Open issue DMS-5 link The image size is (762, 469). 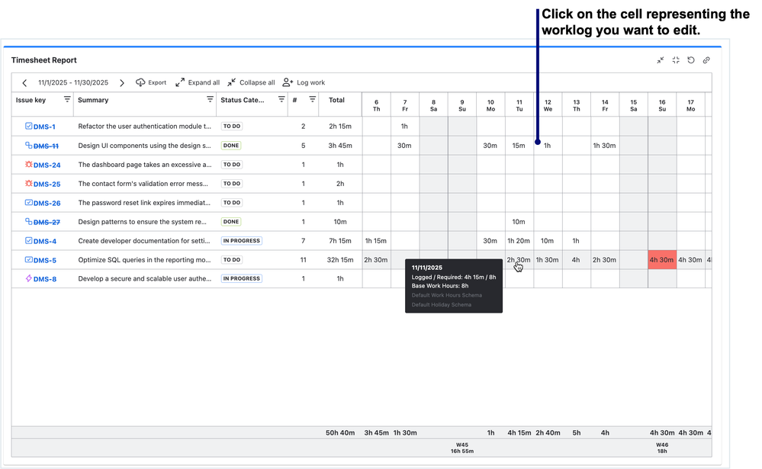(x=45, y=261)
